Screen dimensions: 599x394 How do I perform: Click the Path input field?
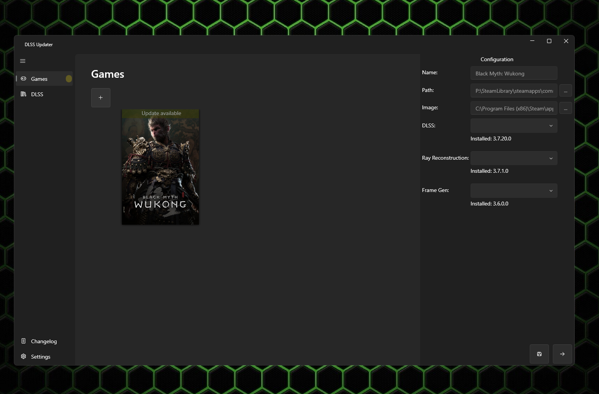click(x=514, y=91)
